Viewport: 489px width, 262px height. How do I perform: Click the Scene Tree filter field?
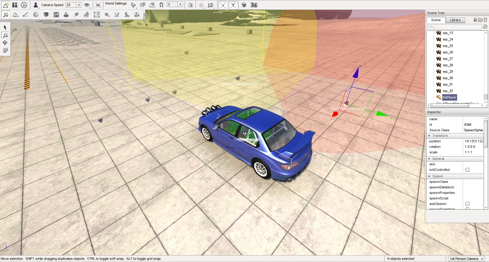pyautogui.click(x=454, y=27)
